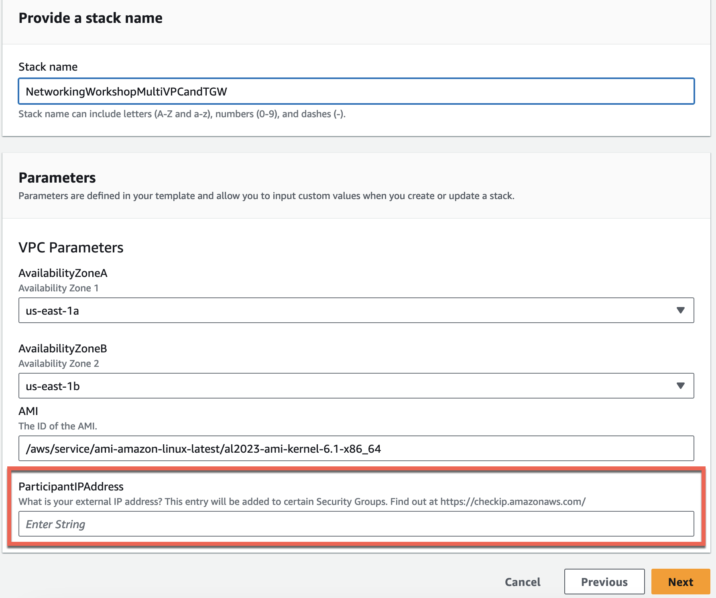Screen dimensions: 716x598
Task: Proceed by clicking the orange Next button
Action: click(680, 582)
